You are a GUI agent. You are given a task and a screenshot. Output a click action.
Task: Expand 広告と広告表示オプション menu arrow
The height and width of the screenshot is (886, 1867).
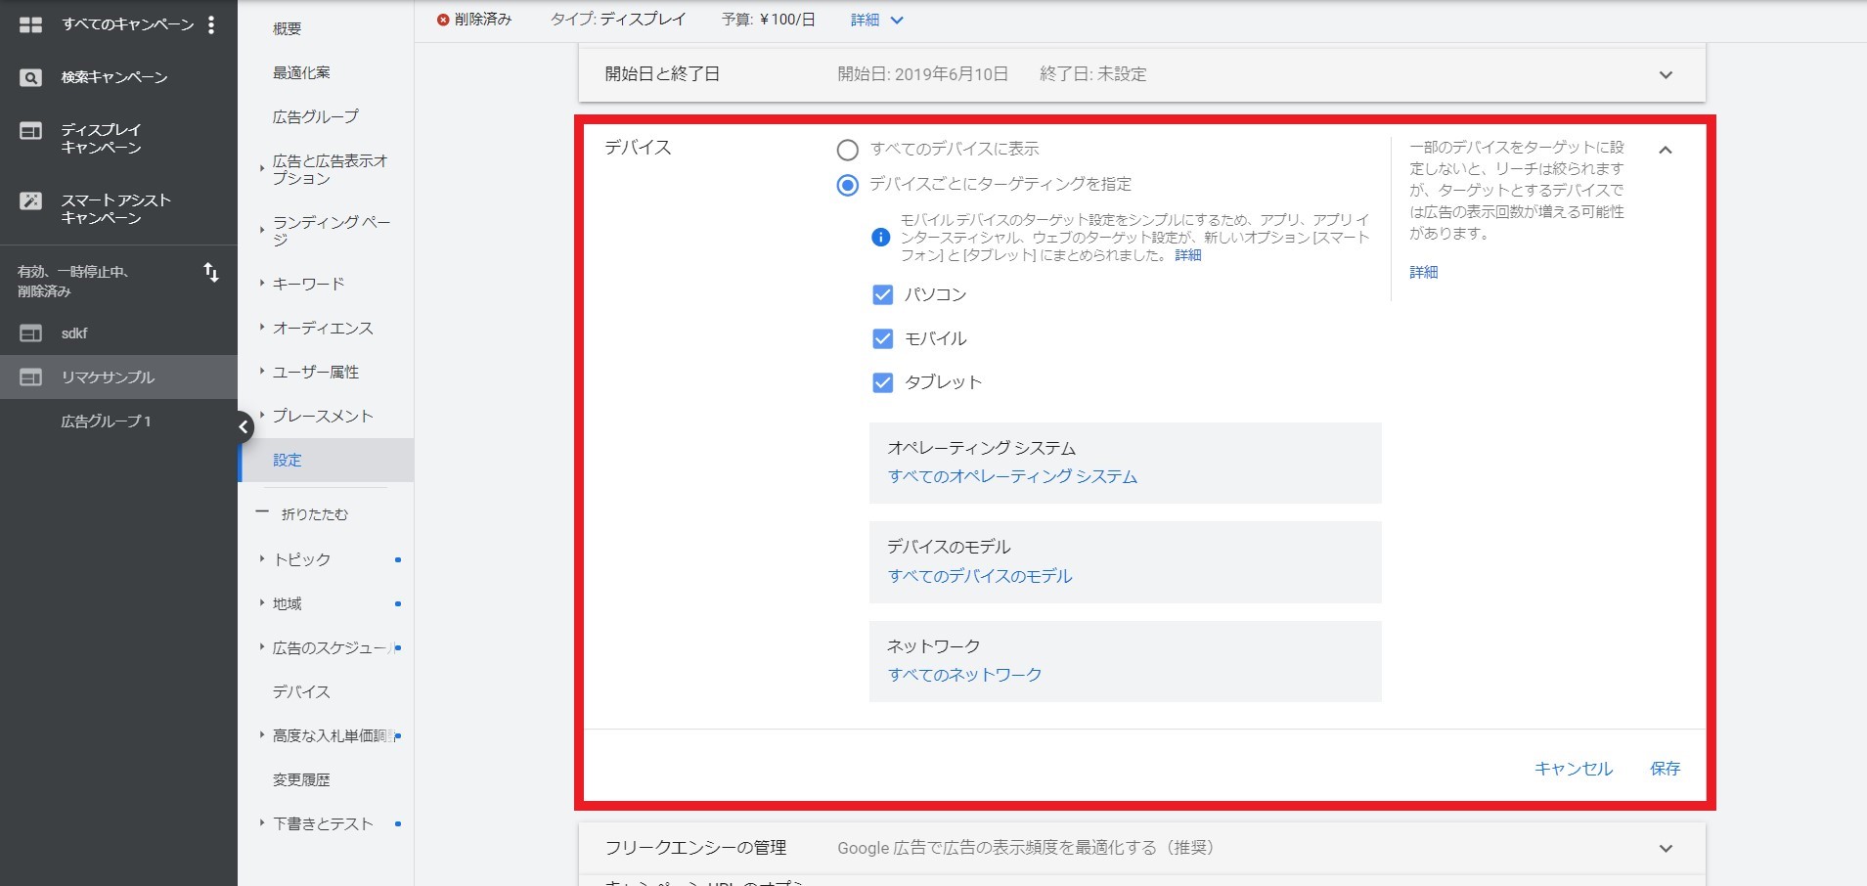click(x=262, y=169)
